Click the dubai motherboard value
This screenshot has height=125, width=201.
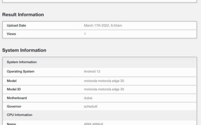coord(88,98)
